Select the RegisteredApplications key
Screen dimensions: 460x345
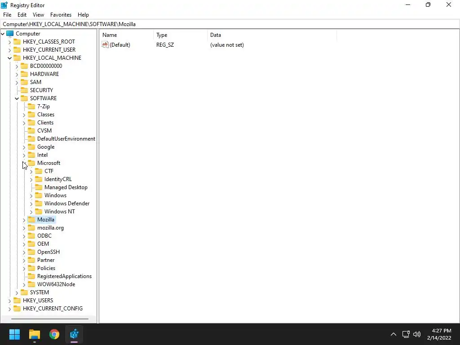coord(64,276)
